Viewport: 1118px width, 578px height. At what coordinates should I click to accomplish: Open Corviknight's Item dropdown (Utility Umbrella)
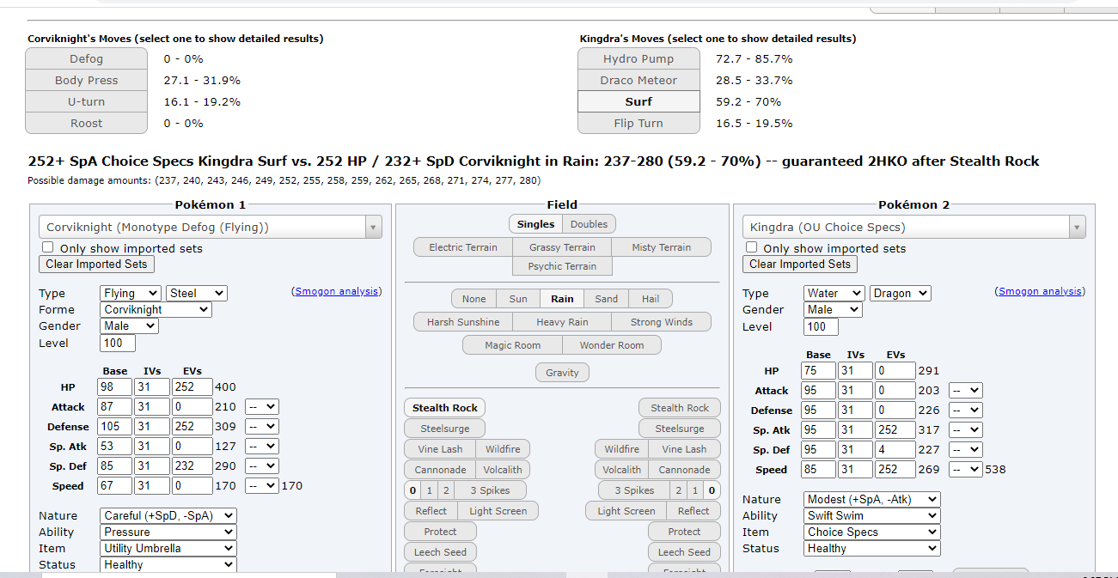click(168, 549)
